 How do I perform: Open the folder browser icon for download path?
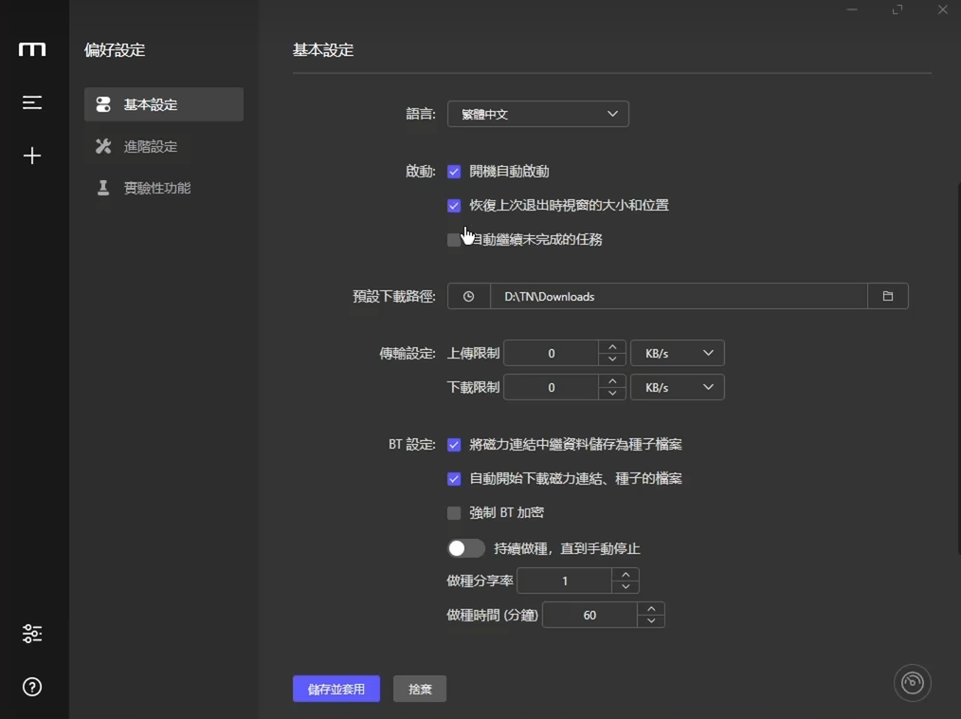coord(888,296)
